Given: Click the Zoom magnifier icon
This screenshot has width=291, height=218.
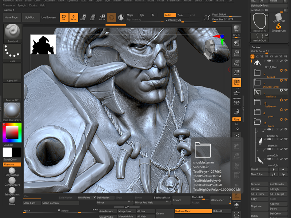Looking at the screenshot, I should pyautogui.click(x=236, y=53).
